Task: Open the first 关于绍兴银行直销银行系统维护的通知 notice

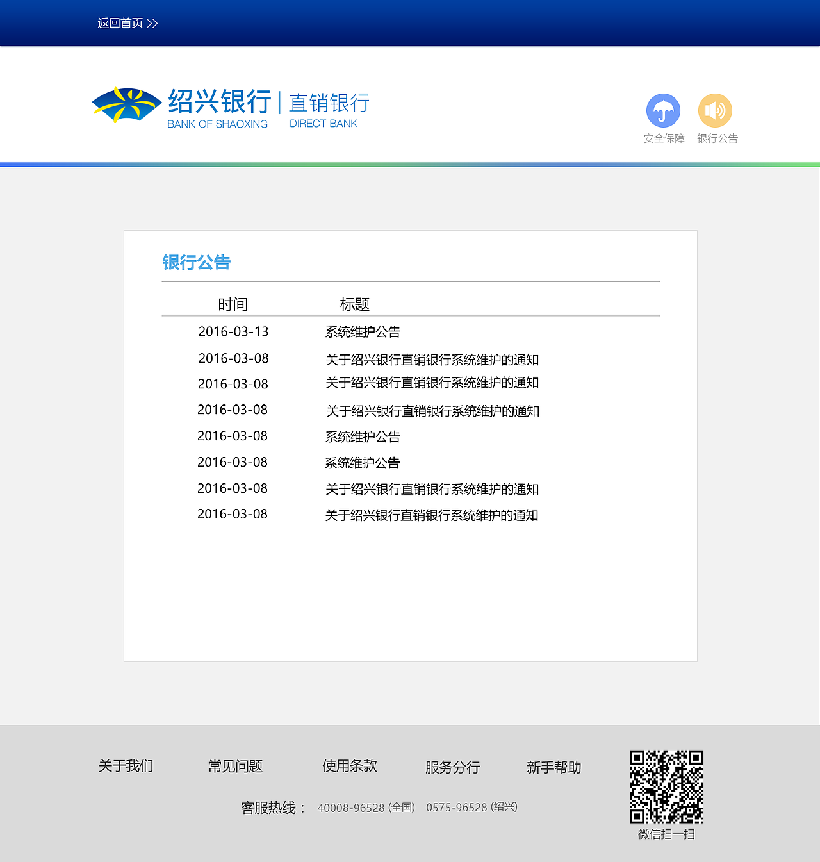Action: coord(432,360)
